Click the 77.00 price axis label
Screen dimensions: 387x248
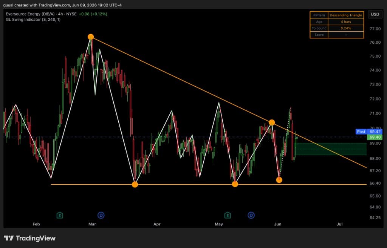(375, 29)
